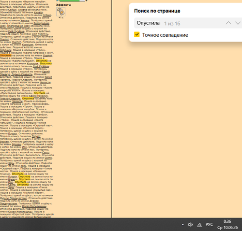Open Хината link before 'обнюхала меня'
Image resolution: width=242 pixels, height=231 pixels.
coord(22,10)
